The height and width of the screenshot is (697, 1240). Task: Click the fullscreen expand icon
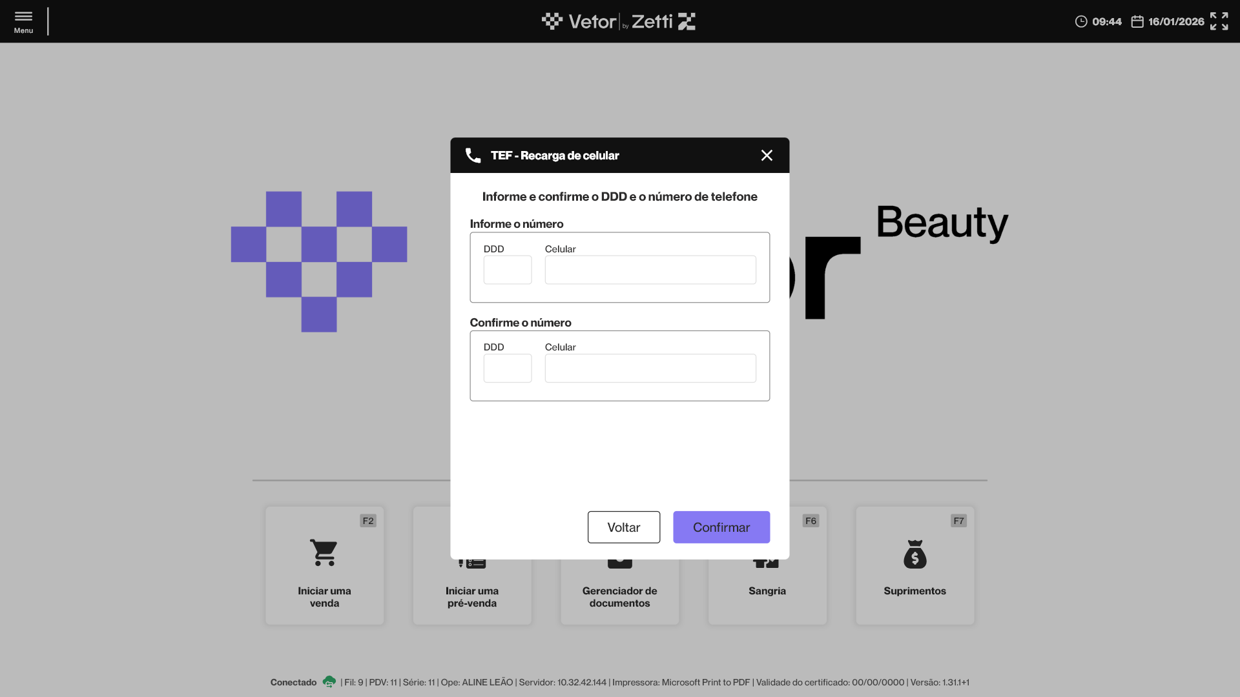pos(1219,21)
